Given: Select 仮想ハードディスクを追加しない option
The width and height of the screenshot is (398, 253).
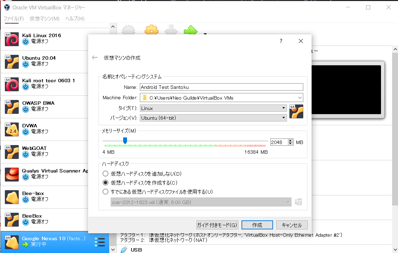Looking at the screenshot, I should tap(105, 174).
